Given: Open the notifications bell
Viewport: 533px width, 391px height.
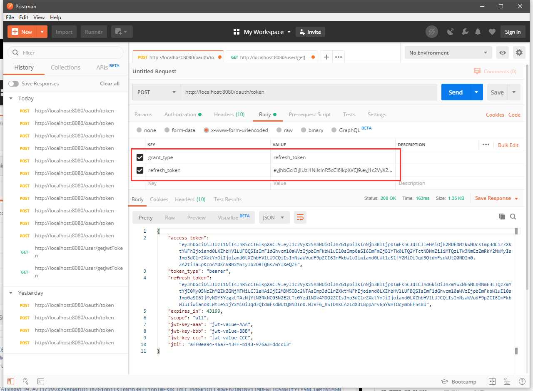Looking at the screenshot, I should 478,32.
